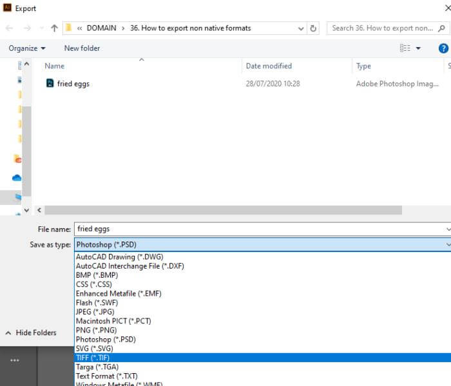
Task: Collapse the folder pane with Hide Folders
Action: pos(31,333)
